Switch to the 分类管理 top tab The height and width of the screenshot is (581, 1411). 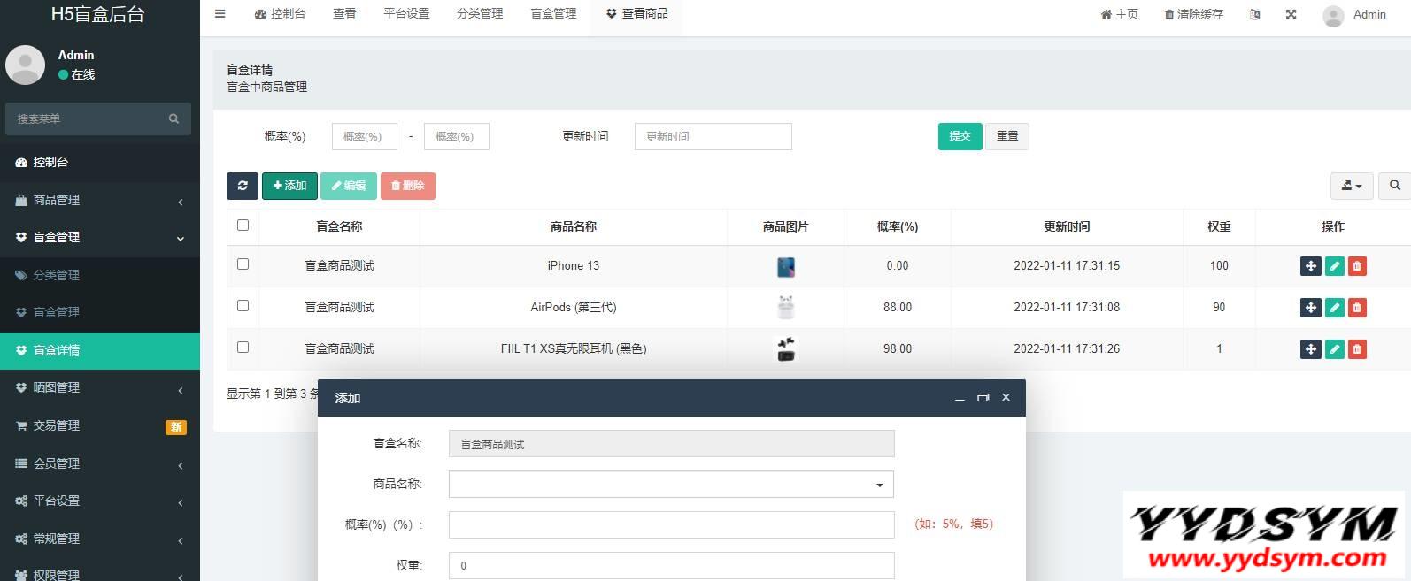[x=480, y=14]
